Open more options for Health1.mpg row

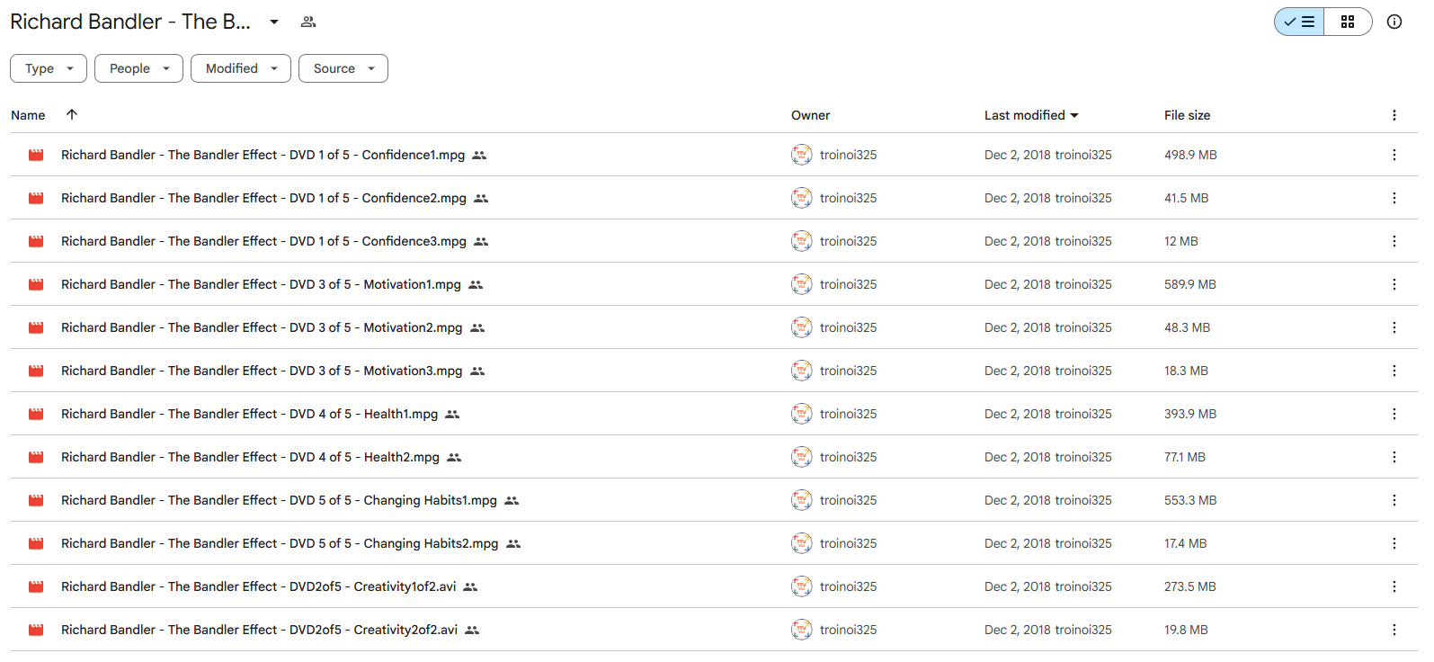click(x=1394, y=414)
